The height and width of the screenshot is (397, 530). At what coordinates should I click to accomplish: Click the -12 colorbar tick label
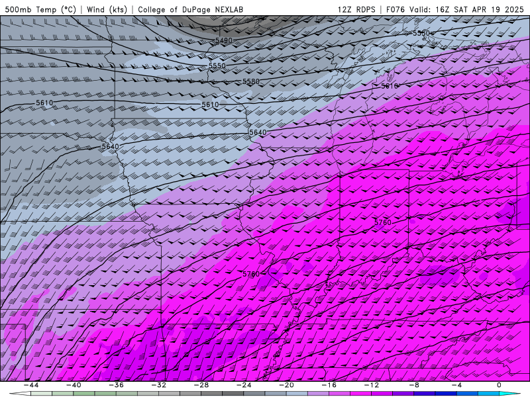tap(372, 385)
